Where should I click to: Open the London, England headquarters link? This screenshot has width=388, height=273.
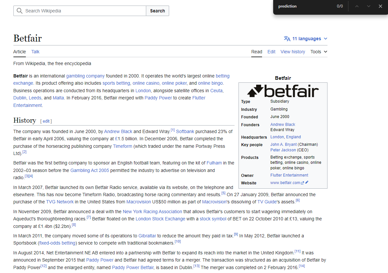tap(286, 137)
